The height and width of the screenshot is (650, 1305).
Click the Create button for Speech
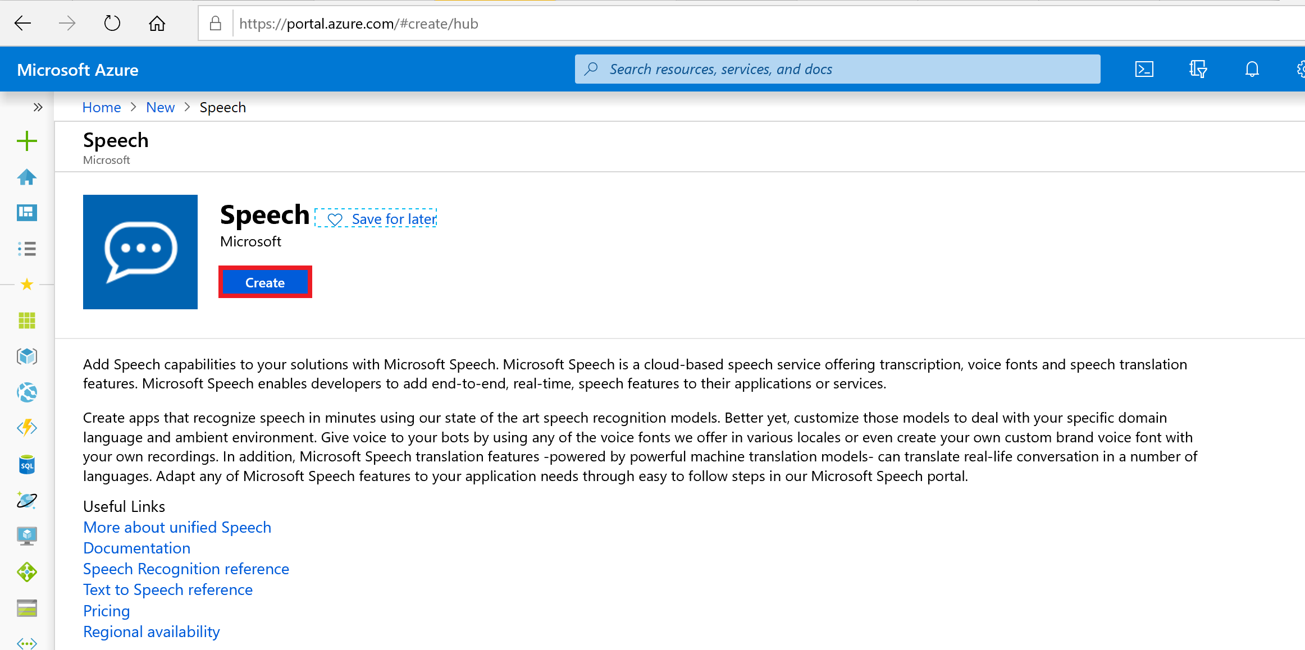click(x=264, y=283)
